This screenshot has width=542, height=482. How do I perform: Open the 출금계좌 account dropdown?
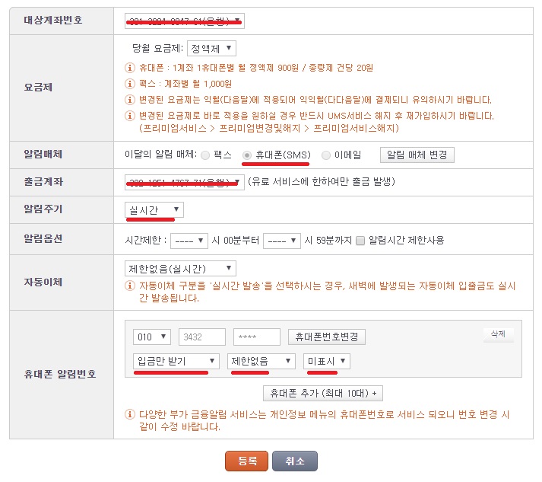point(185,182)
